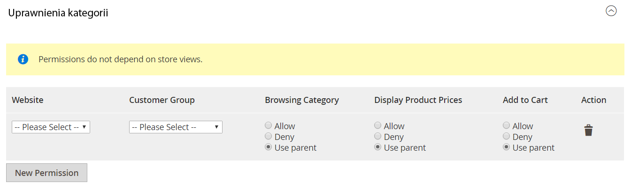This screenshot has width=631, height=190.
Task: Open the Customer Group dropdown
Action: coord(176,127)
